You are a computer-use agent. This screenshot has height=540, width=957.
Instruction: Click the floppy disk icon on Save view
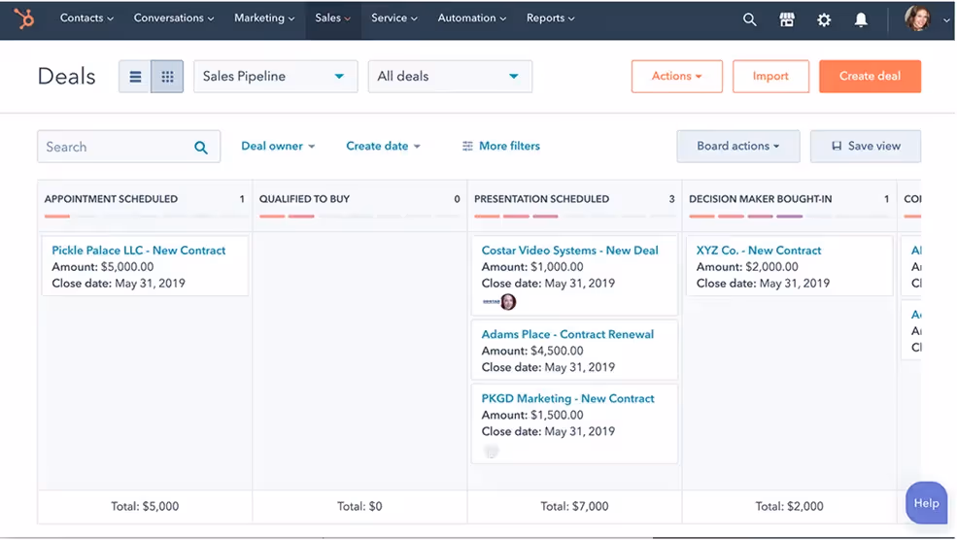coord(837,146)
